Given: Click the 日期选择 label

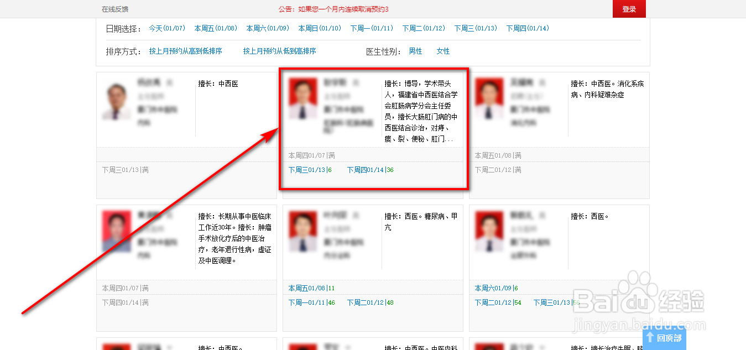Looking at the screenshot, I should [124, 29].
